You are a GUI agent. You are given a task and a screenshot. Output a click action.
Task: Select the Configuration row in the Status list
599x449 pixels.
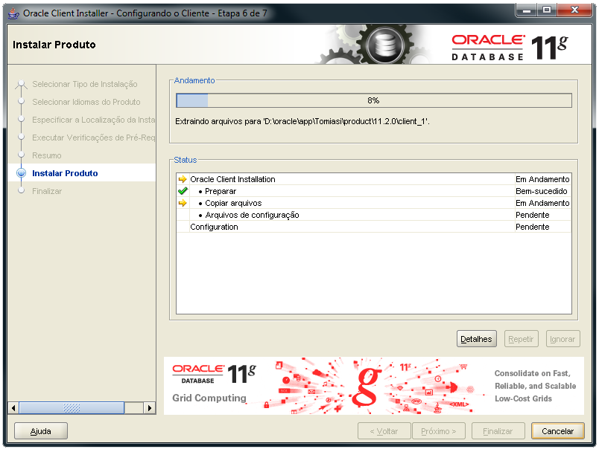pyautogui.click(x=215, y=227)
